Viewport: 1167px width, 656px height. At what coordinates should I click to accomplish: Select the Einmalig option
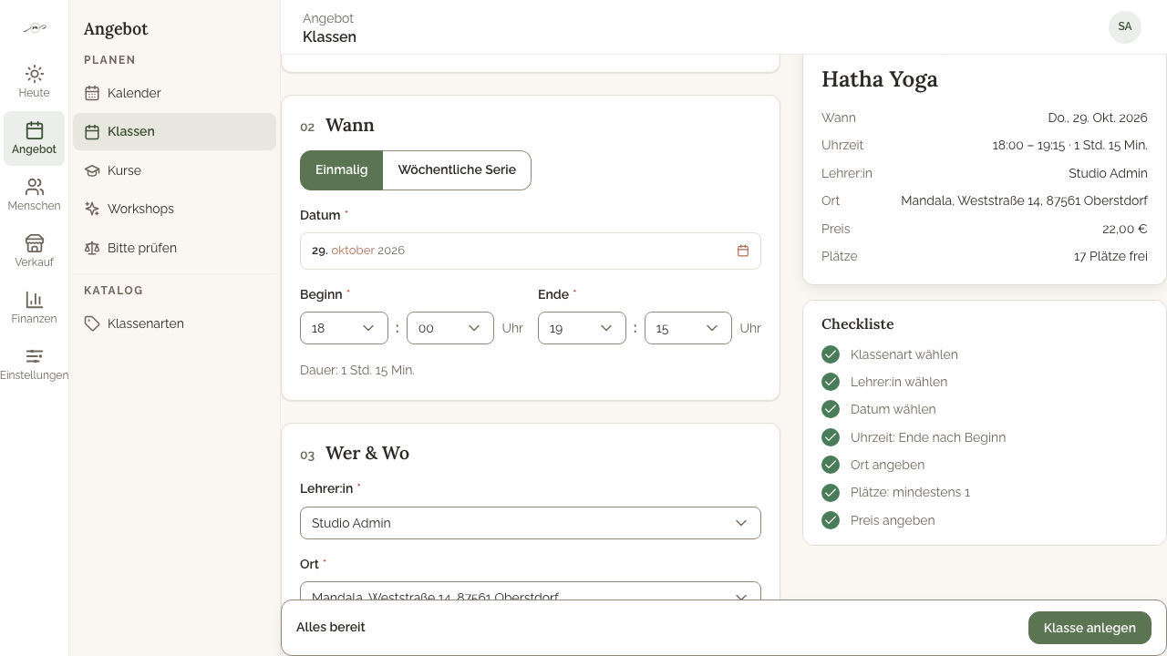pyautogui.click(x=342, y=170)
